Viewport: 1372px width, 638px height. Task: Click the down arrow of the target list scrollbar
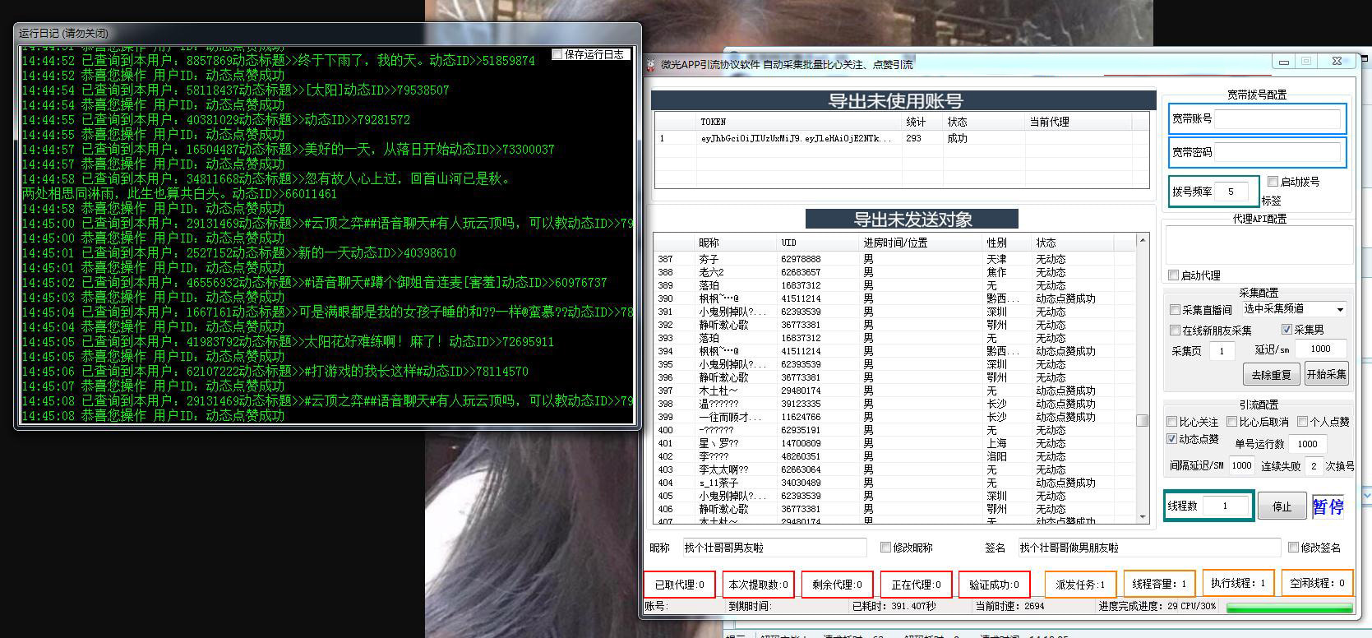[1142, 515]
